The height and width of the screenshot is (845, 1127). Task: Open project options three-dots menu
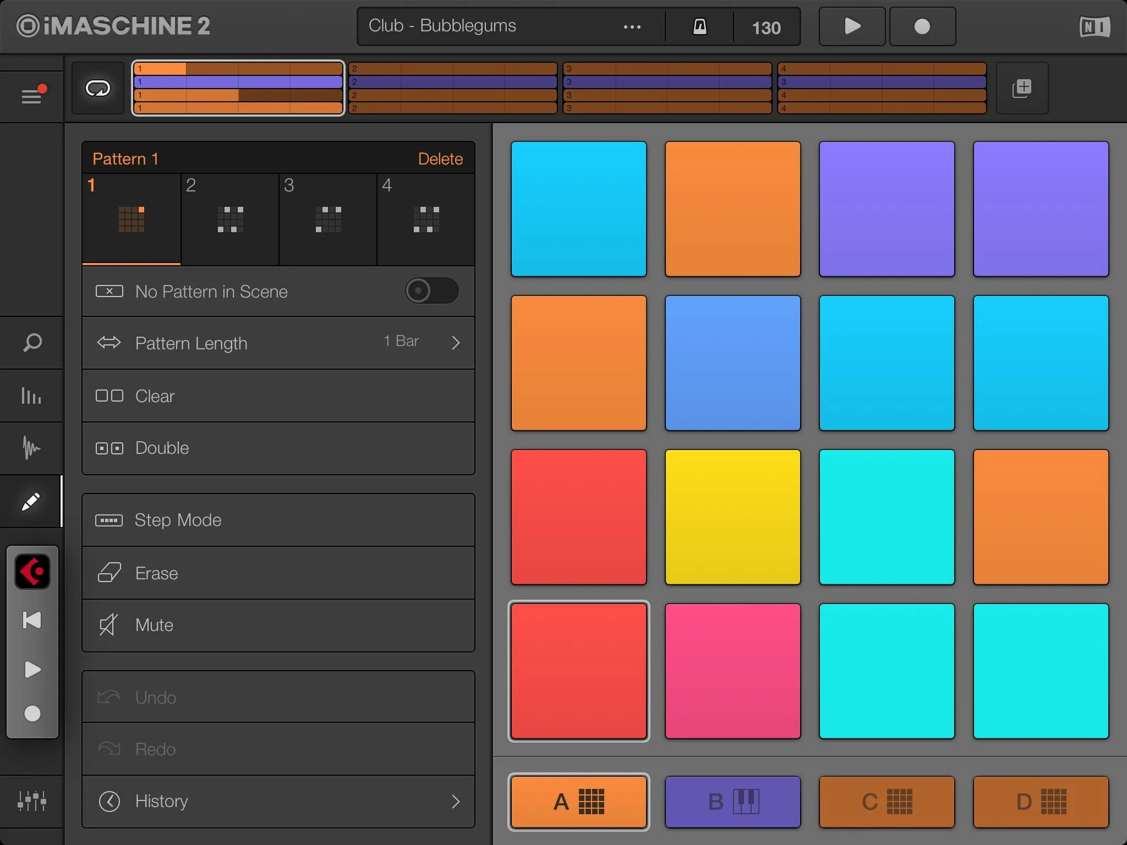click(632, 26)
